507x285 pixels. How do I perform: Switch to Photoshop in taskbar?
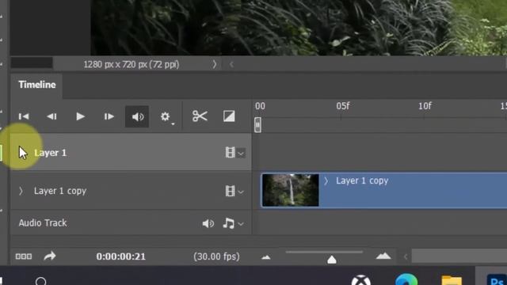pos(497,279)
